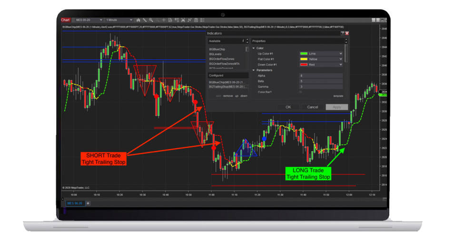Select the crosshair cursor tool
Viewport: 454px width, 249px height.
pyautogui.click(x=164, y=20)
